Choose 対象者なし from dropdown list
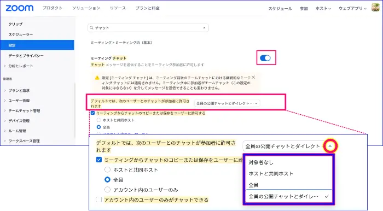This screenshot has height=211, width=383. (x=288, y=162)
